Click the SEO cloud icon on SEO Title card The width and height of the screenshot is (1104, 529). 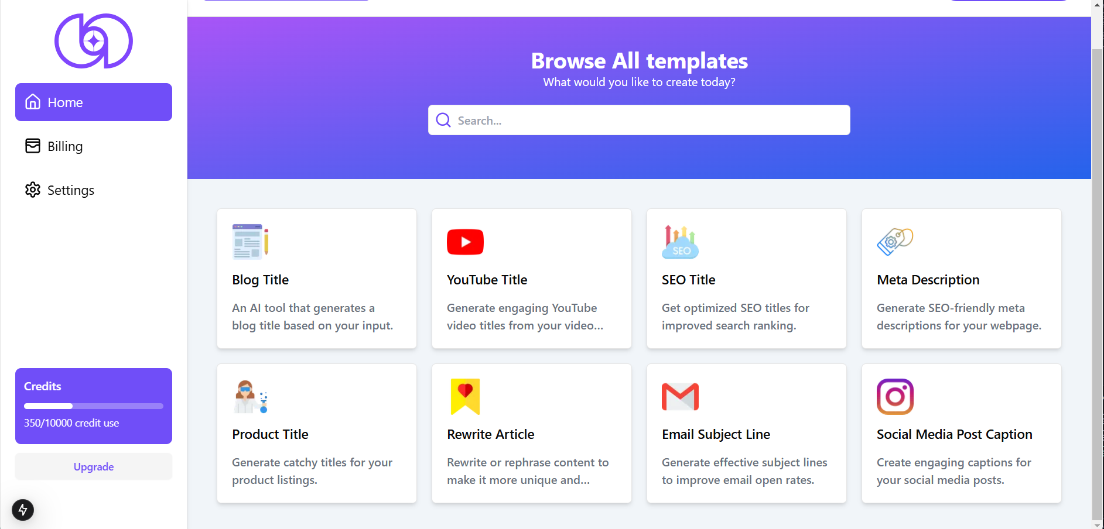click(x=680, y=242)
